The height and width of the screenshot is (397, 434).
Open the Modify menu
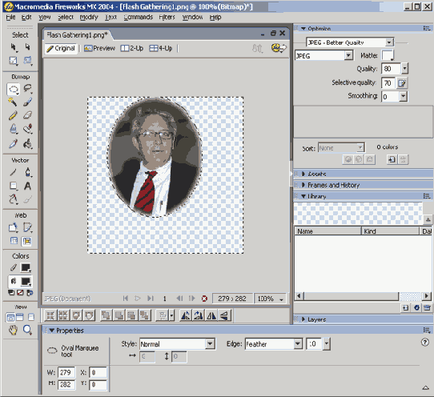pyautogui.click(x=89, y=17)
